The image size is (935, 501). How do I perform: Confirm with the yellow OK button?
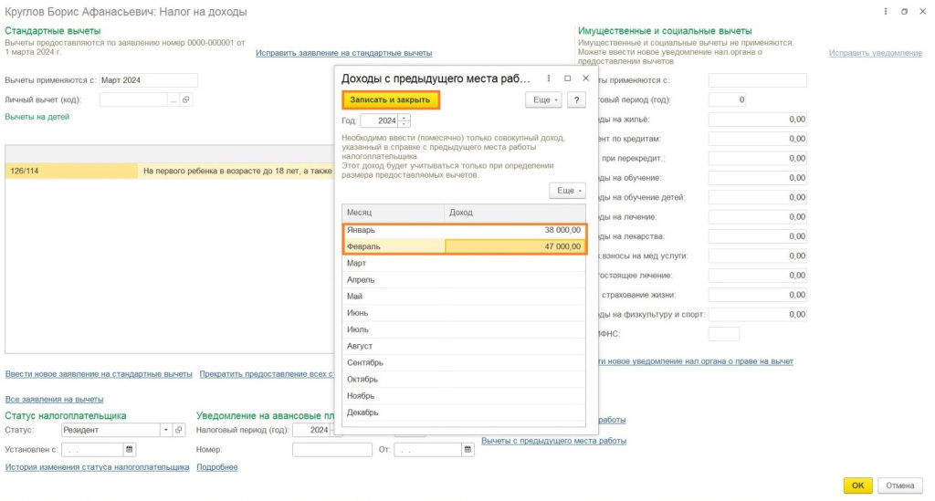pyautogui.click(x=857, y=485)
